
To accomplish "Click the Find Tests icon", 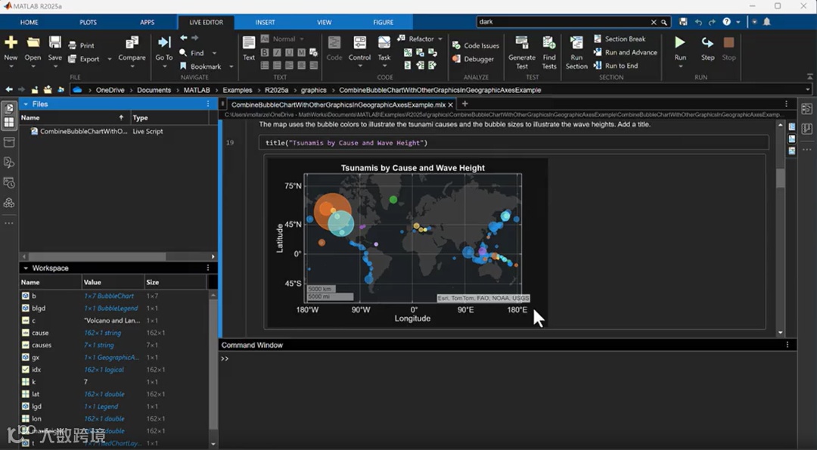I will (549, 43).
